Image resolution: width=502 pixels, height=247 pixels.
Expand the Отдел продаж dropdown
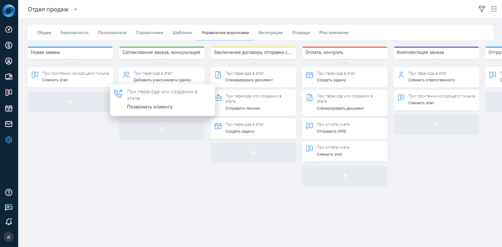(x=75, y=9)
